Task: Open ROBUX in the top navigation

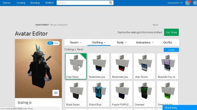Action: tap(50, 3)
